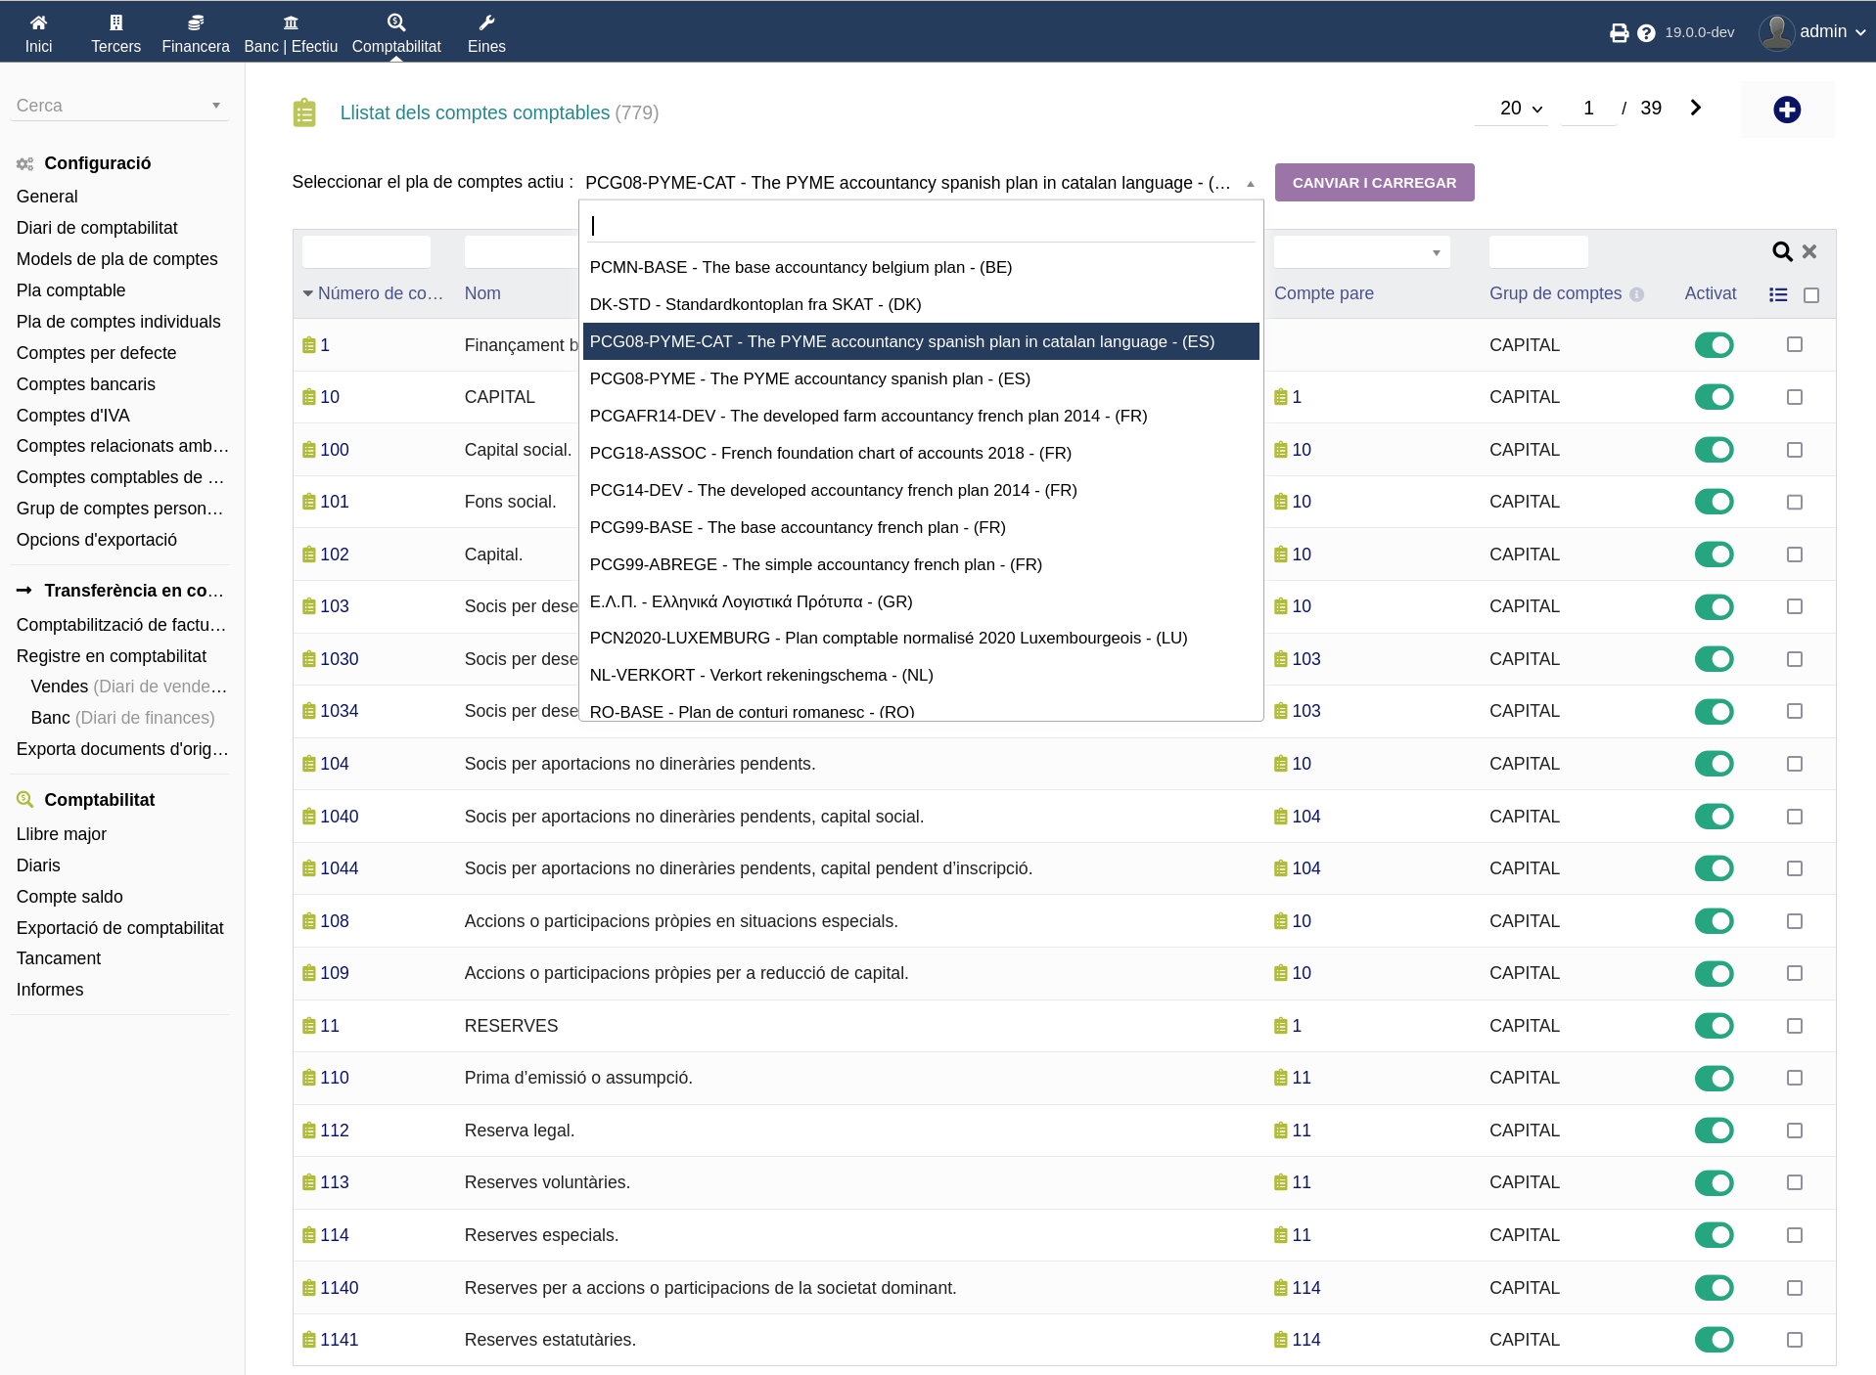The height and width of the screenshot is (1375, 1876).
Task: Open account number 1034 link
Action: (339, 711)
